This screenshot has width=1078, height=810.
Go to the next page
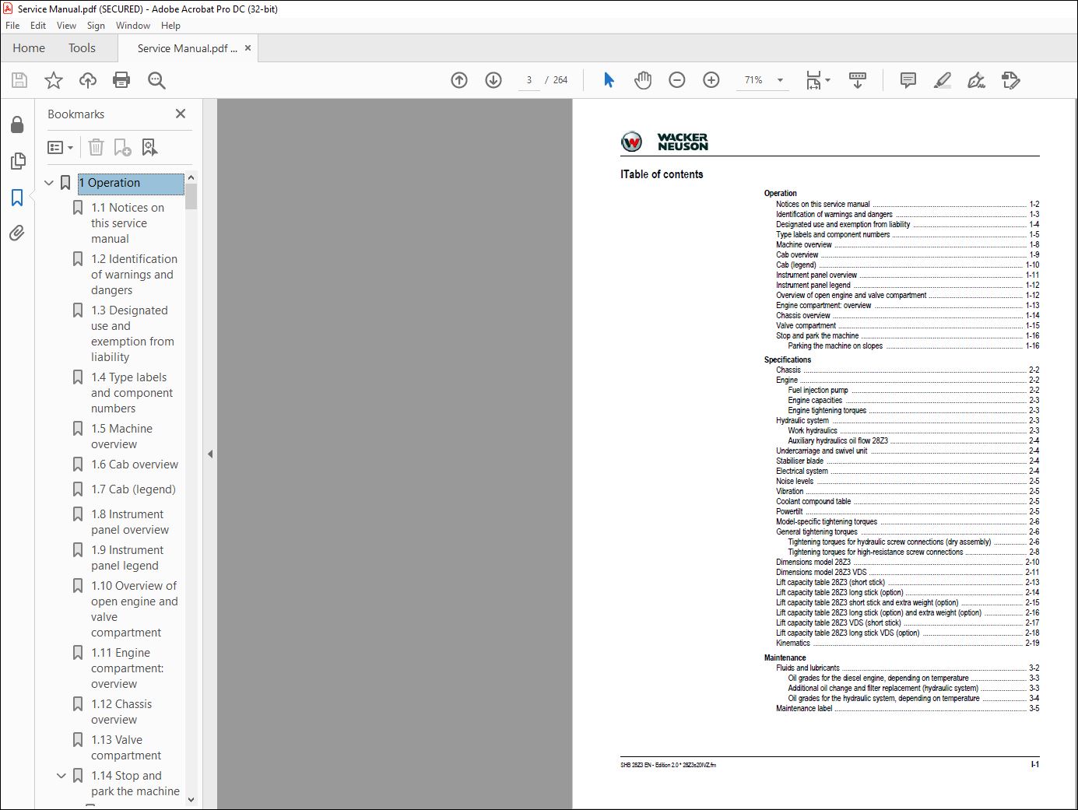493,80
